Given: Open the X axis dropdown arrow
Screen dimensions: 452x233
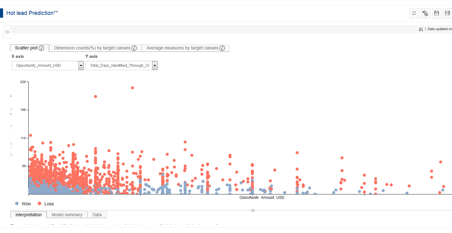Looking at the screenshot, I should pyautogui.click(x=81, y=66).
